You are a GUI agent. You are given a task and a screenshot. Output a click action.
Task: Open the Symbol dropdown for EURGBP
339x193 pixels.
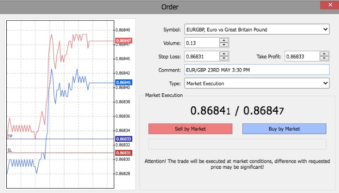point(257,30)
